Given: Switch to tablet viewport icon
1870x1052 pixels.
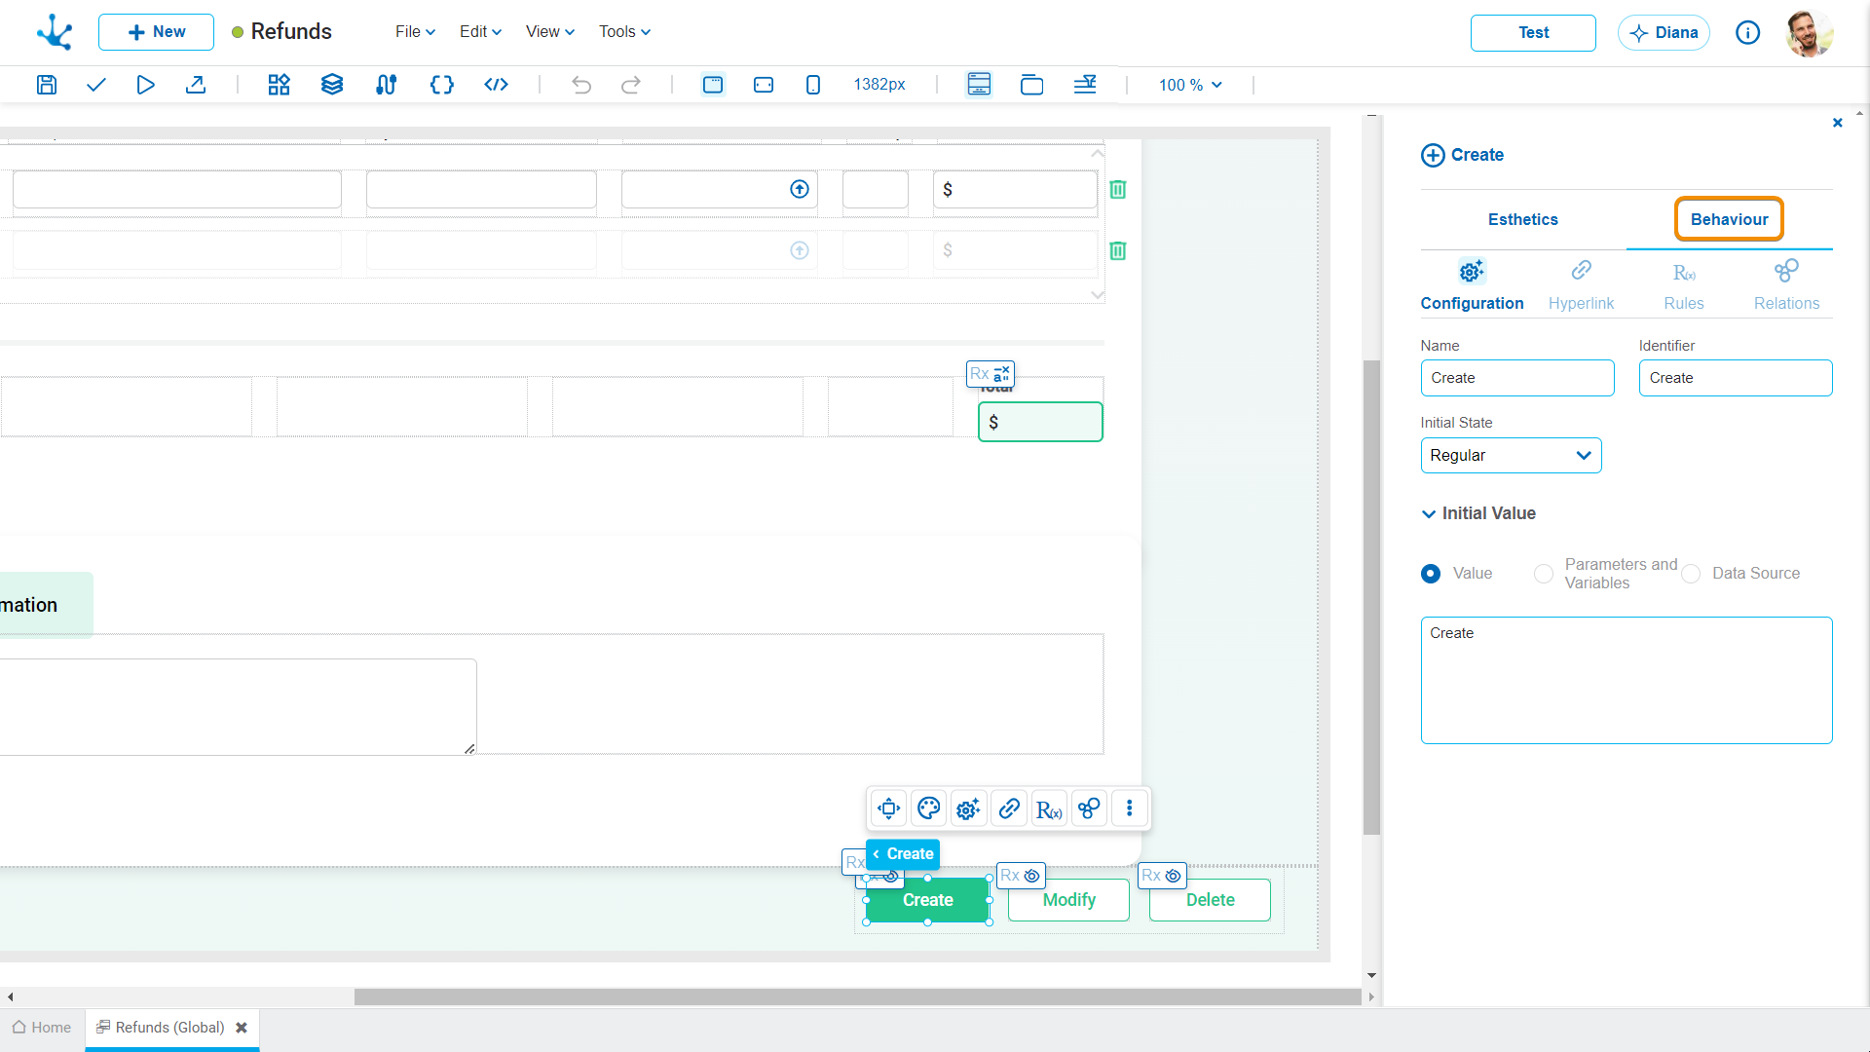Looking at the screenshot, I should point(764,85).
